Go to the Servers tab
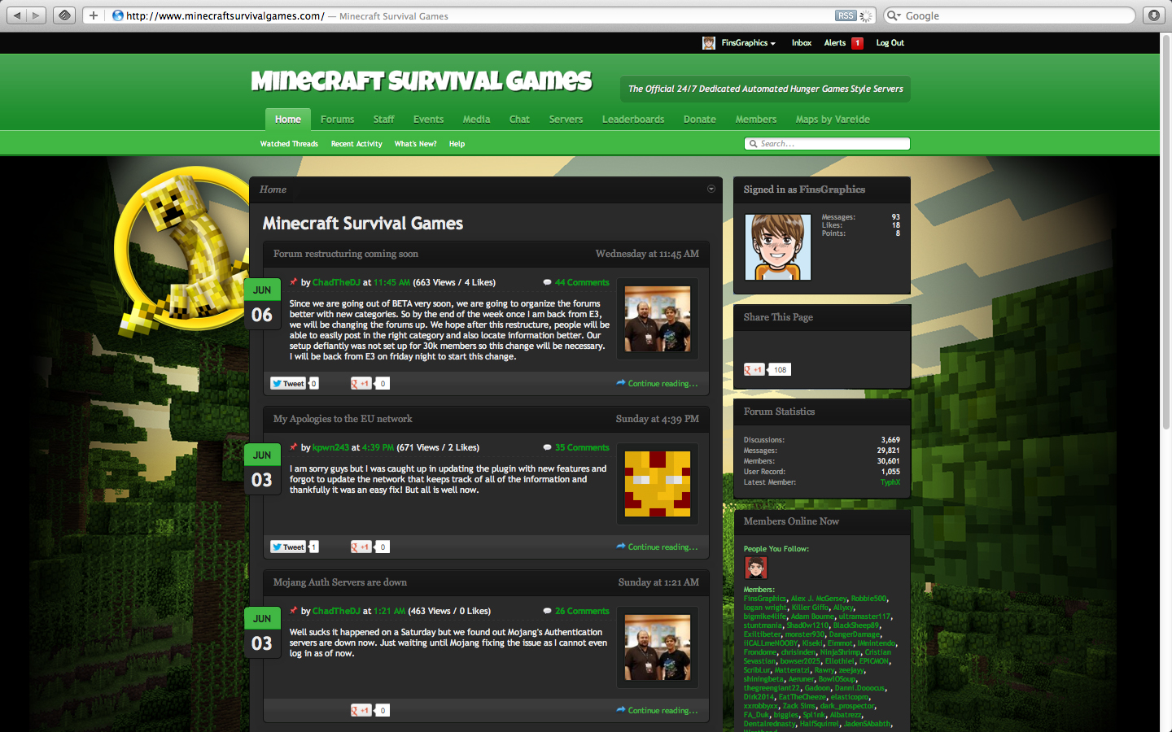 (x=566, y=120)
